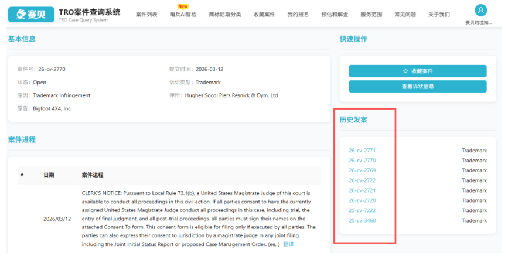Click 翻译 link after clerk's notice
The width and height of the screenshot is (508, 256).
pyautogui.click(x=289, y=244)
